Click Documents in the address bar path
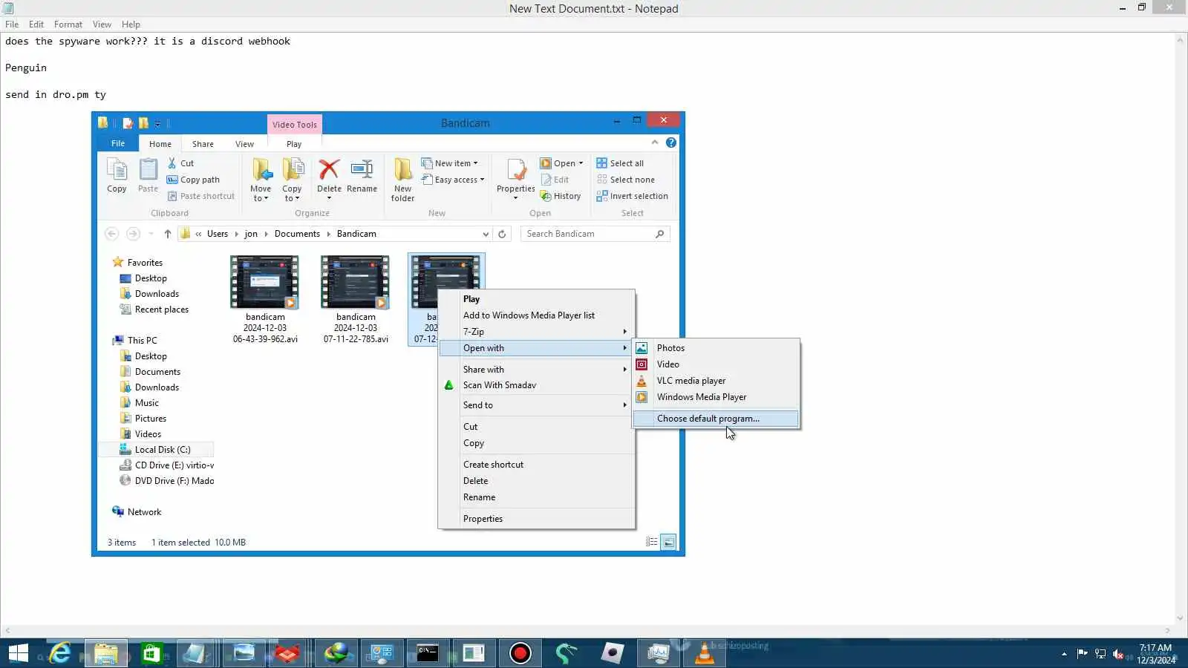1188x668 pixels. coord(297,234)
